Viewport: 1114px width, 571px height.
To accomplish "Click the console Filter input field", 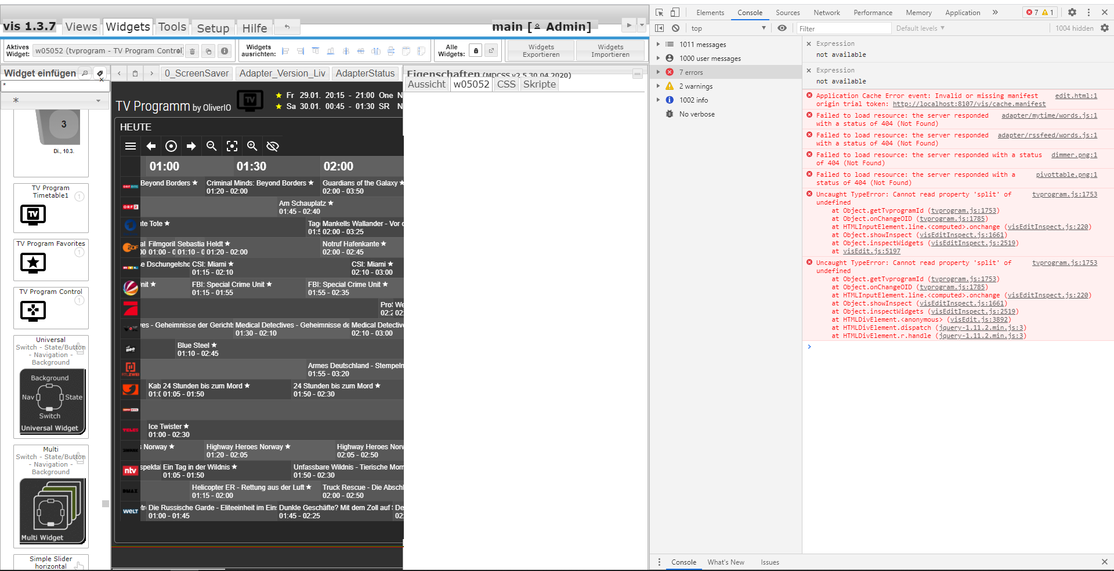I will [844, 28].
